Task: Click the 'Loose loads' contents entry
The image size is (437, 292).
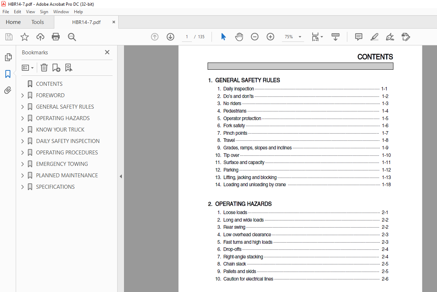Action: [x=235, y=213]
